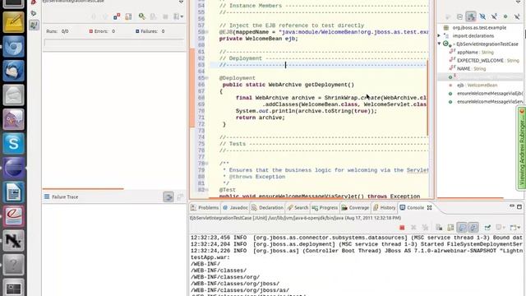Select org.jboss.as.test.example package in Outline

(x=479, y=27)
